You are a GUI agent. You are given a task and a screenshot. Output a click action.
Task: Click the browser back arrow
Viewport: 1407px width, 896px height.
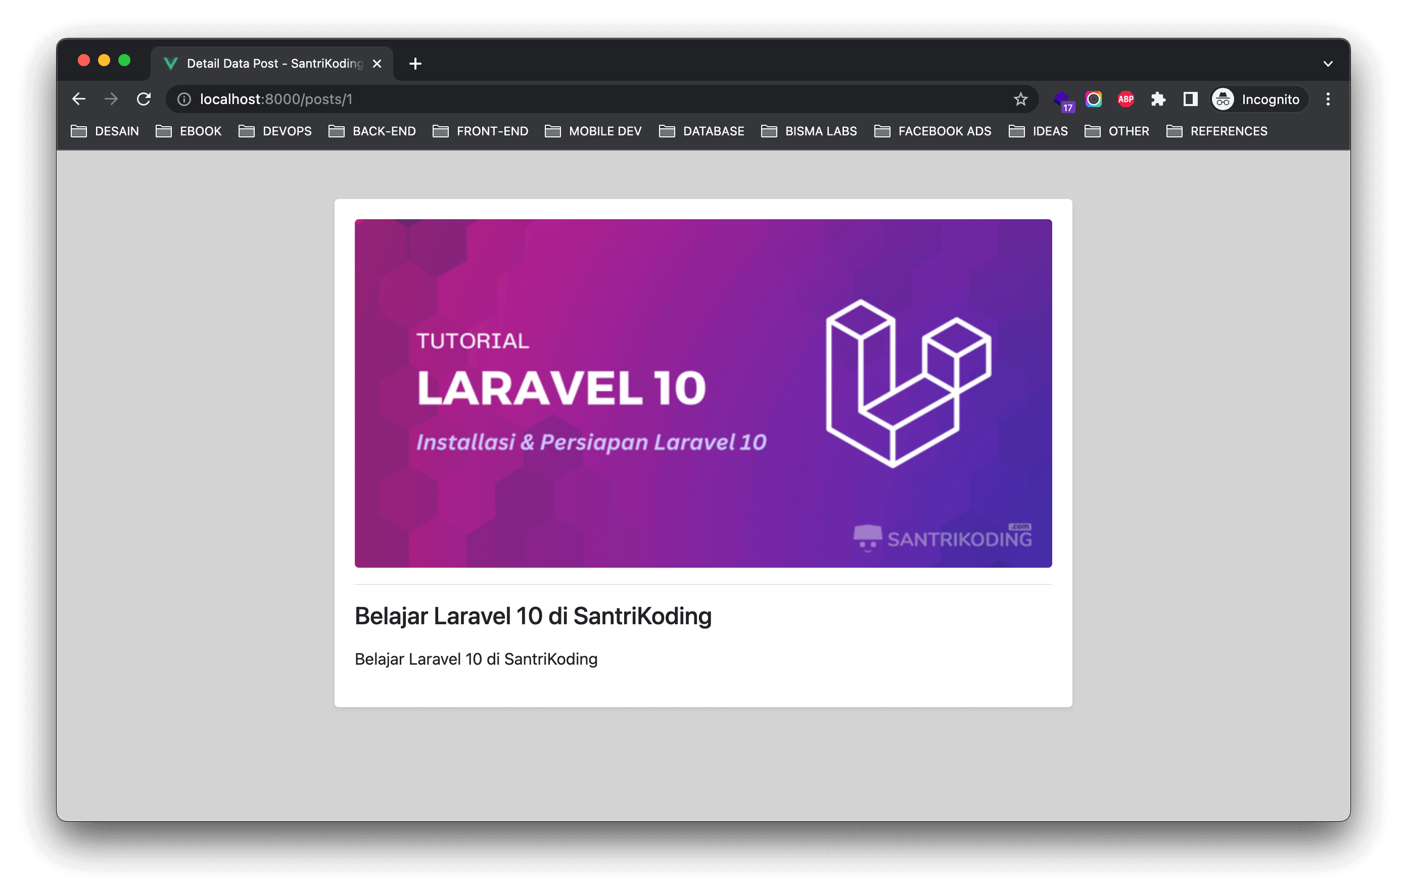click(x=79, y=99)
